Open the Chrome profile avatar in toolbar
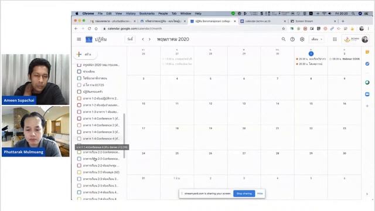Viewport: 375px width, 211px height. point(362,29)
